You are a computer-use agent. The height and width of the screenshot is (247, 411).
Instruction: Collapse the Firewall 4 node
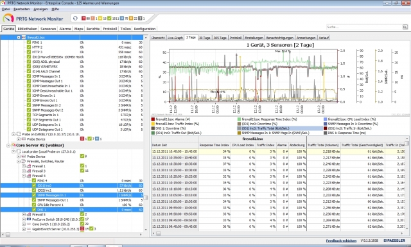(x=24, y=176)
